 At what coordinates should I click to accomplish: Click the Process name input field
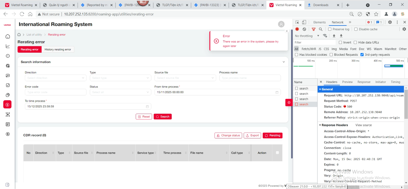(x=250, y=78)
